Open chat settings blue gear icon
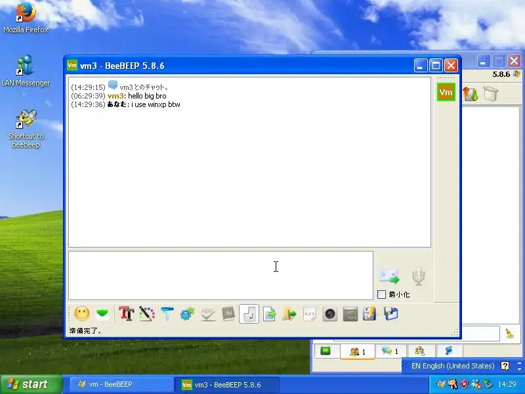The width and height of the screenshot is (525, 394). [187, 314]
